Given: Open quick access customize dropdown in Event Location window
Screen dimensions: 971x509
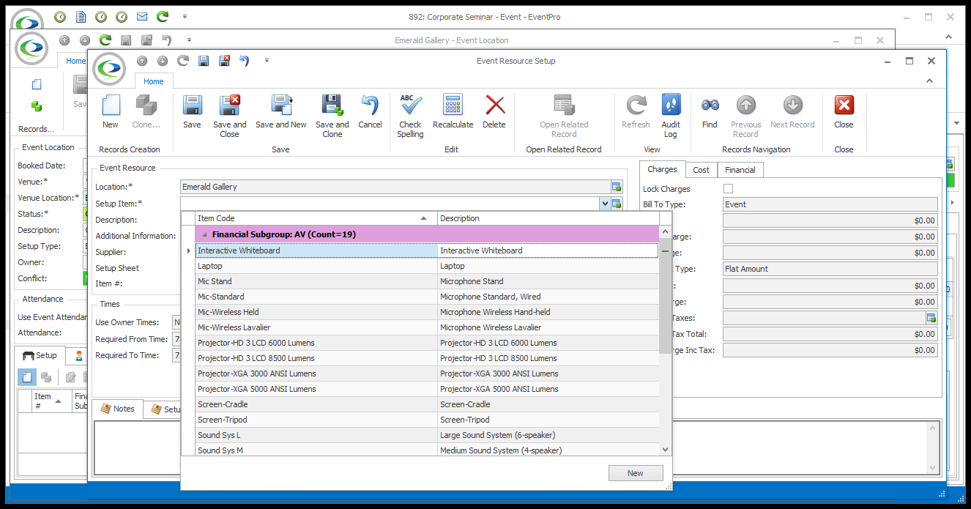Looking at the screenshot, I should (x=189, y=40).
